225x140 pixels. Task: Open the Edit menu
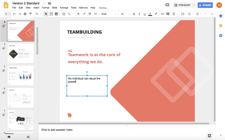[21, 8]
